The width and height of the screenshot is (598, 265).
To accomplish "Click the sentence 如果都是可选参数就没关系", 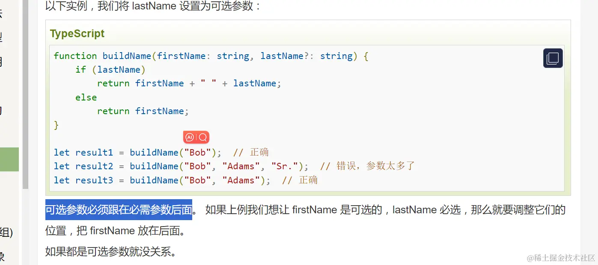I will pyautogui.click(x=111, y=252).
